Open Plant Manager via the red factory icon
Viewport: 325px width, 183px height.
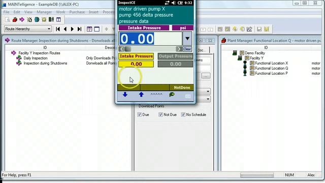pos(15,20)
